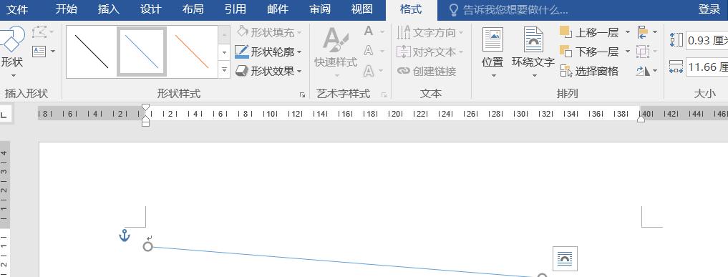Click the shape outline pen icon
Image resolution: width=728 pixels, height=277 pixels.
pos(242,52)
